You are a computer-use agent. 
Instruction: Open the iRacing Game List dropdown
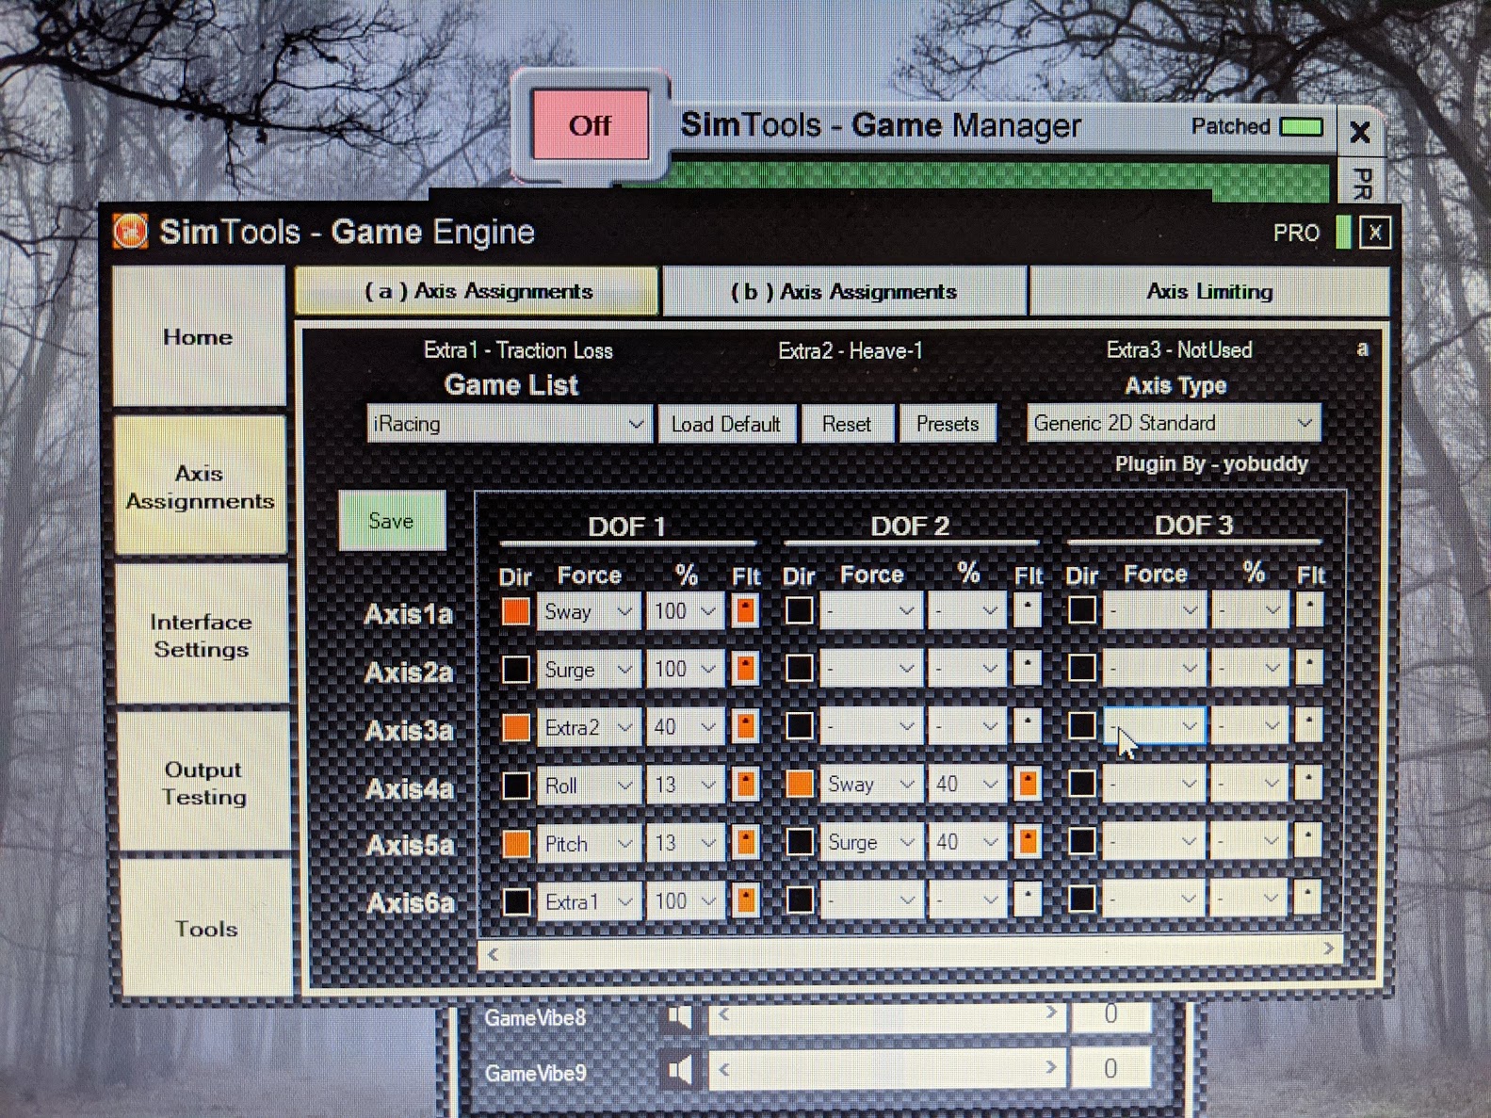click(x=509, y=424)
